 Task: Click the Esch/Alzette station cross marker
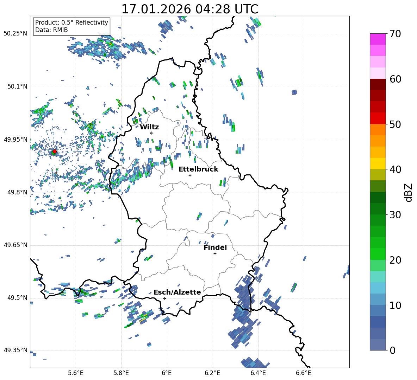[164, 298]
